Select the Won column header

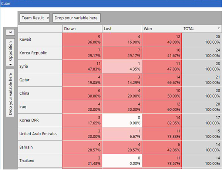[x=162, y=29]
